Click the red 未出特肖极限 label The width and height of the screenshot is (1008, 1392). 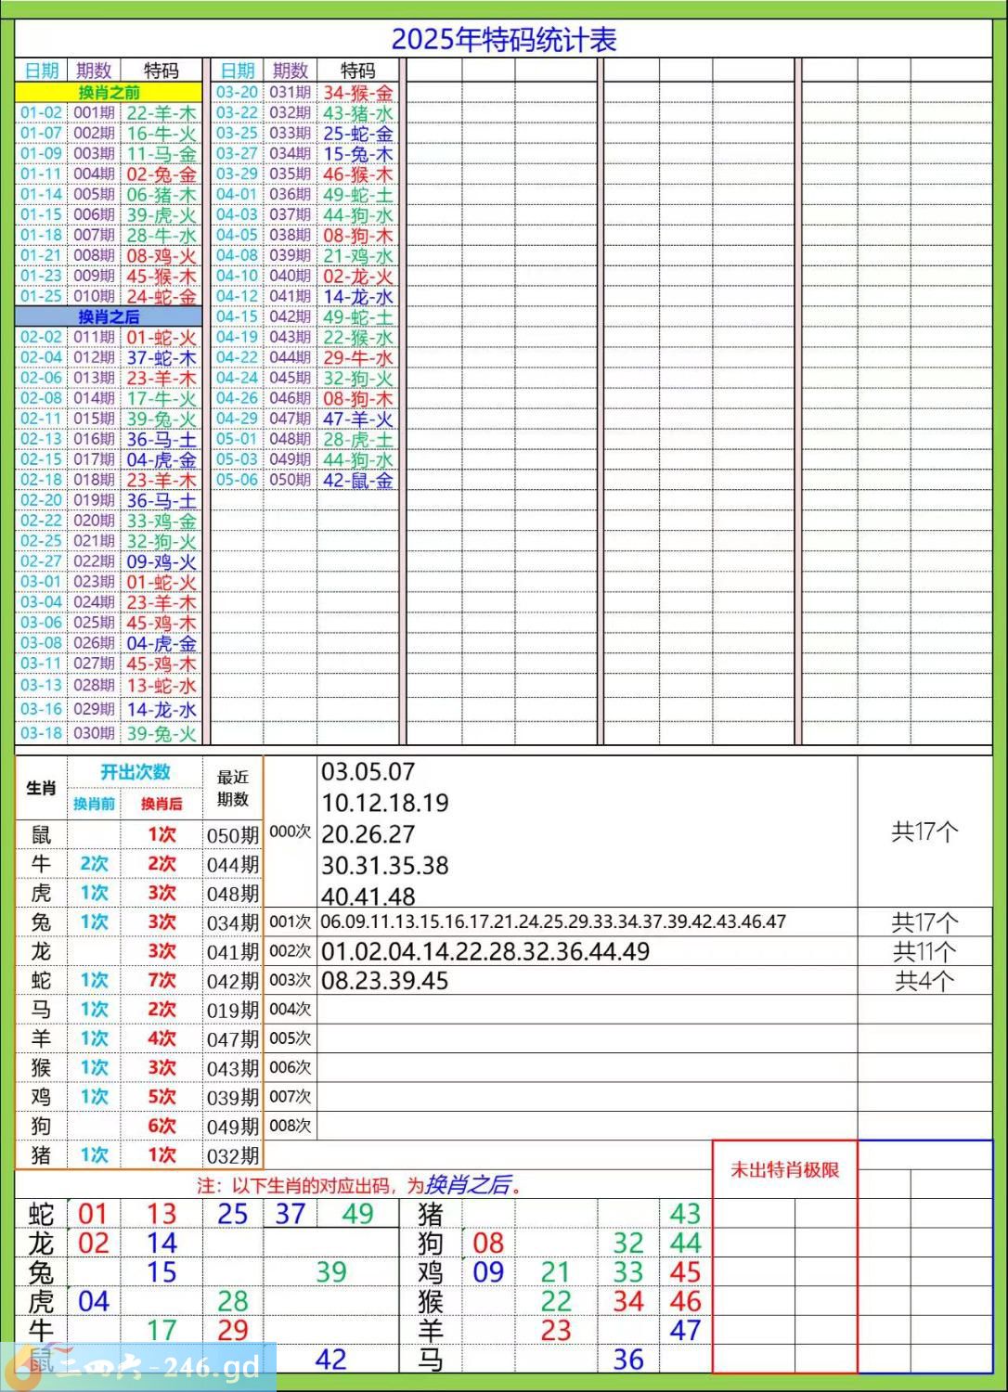784,1169
